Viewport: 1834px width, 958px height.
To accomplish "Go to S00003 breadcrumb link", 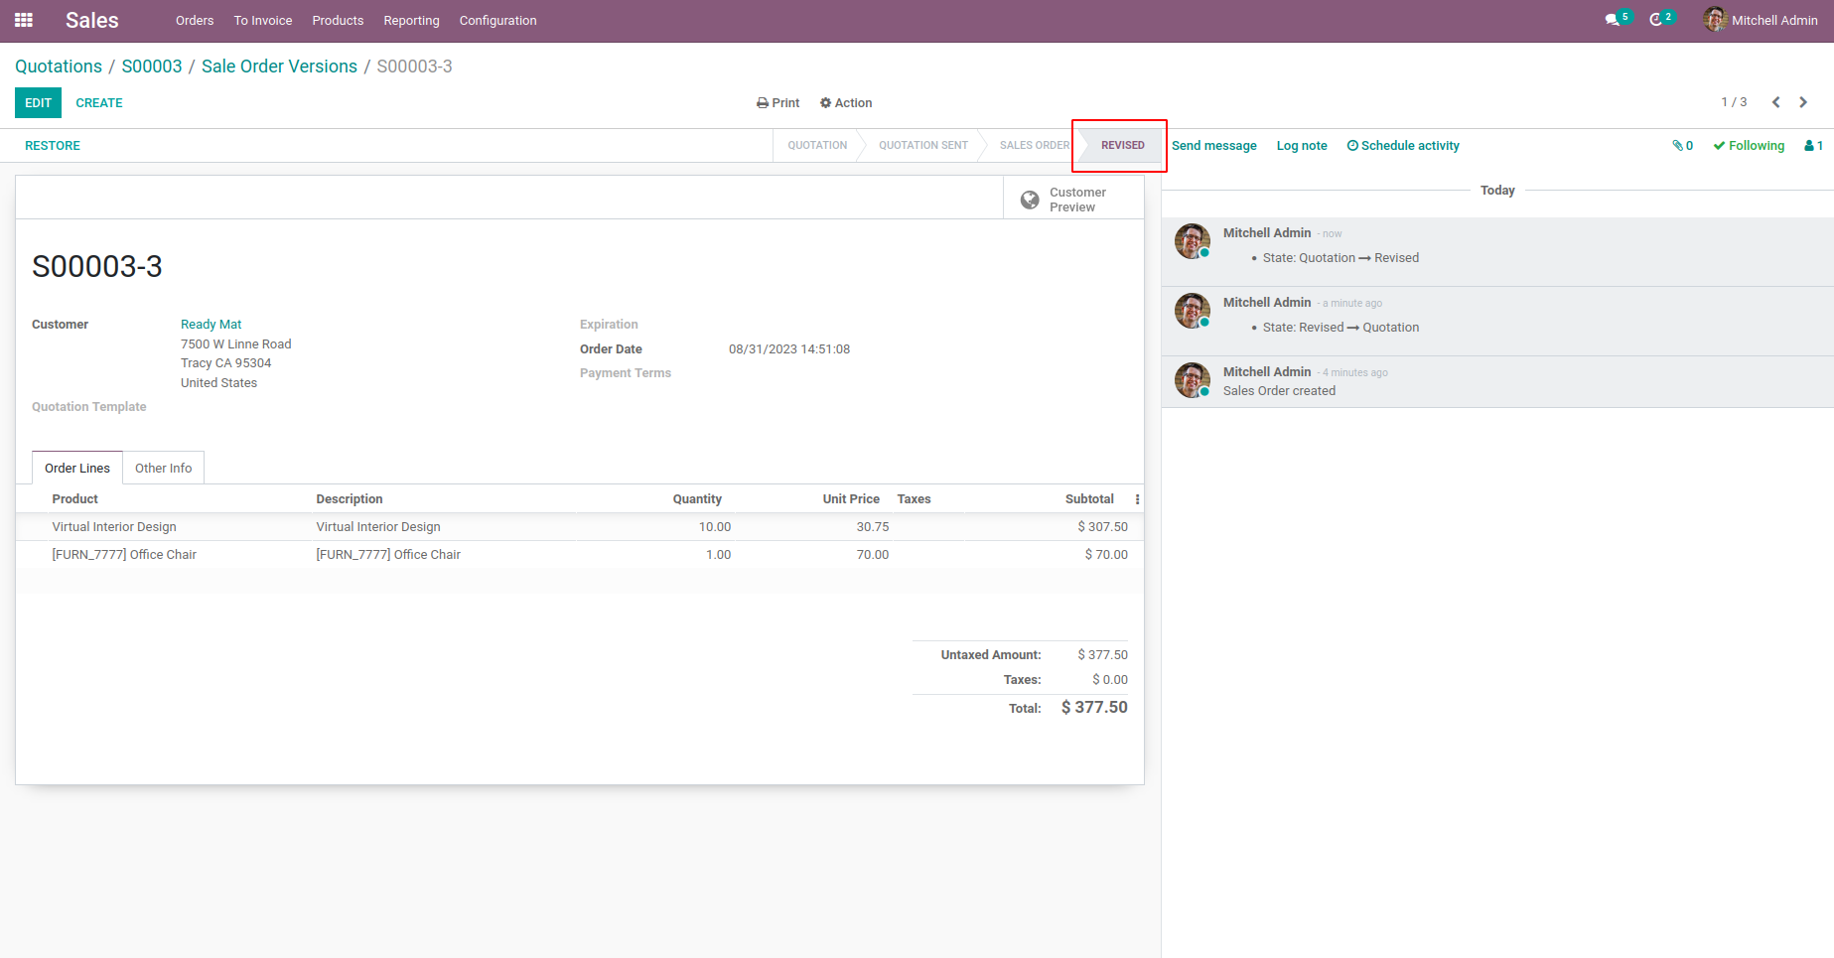I will point(152,67).
